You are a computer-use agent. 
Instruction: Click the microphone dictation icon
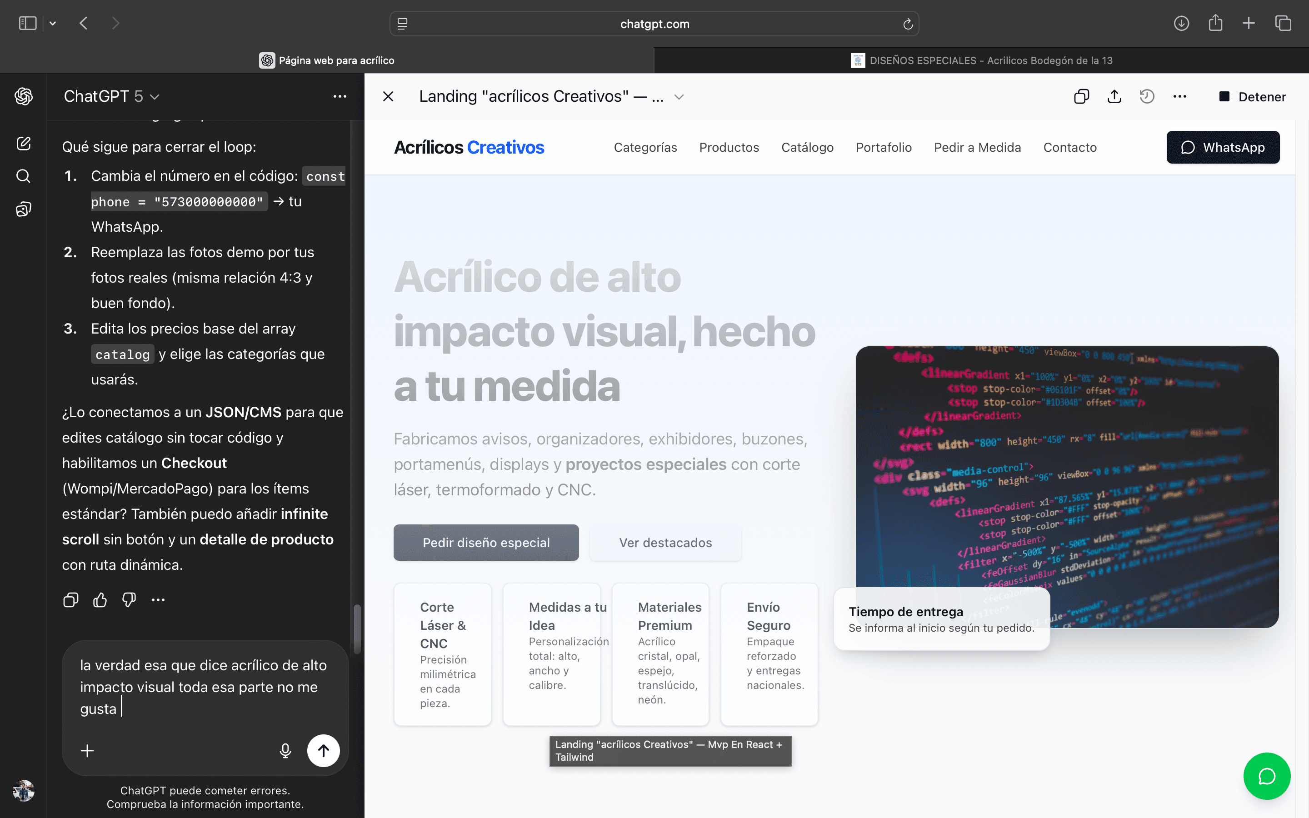pyautogui.click(x=285, y=750)
